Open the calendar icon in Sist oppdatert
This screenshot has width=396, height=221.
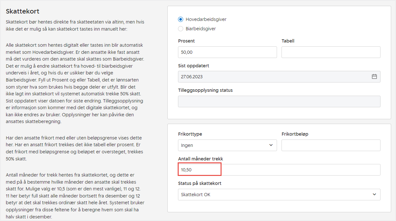click(x=374, y=77)
